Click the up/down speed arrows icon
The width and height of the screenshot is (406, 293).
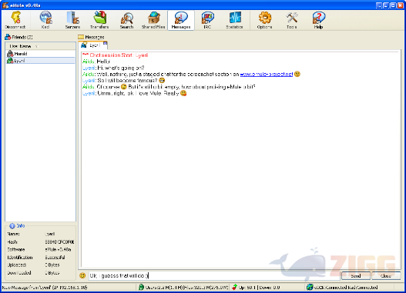234,287
